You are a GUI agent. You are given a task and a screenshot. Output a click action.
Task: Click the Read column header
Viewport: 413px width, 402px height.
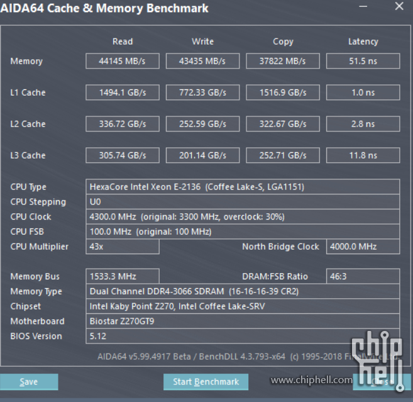coord(123,42)
